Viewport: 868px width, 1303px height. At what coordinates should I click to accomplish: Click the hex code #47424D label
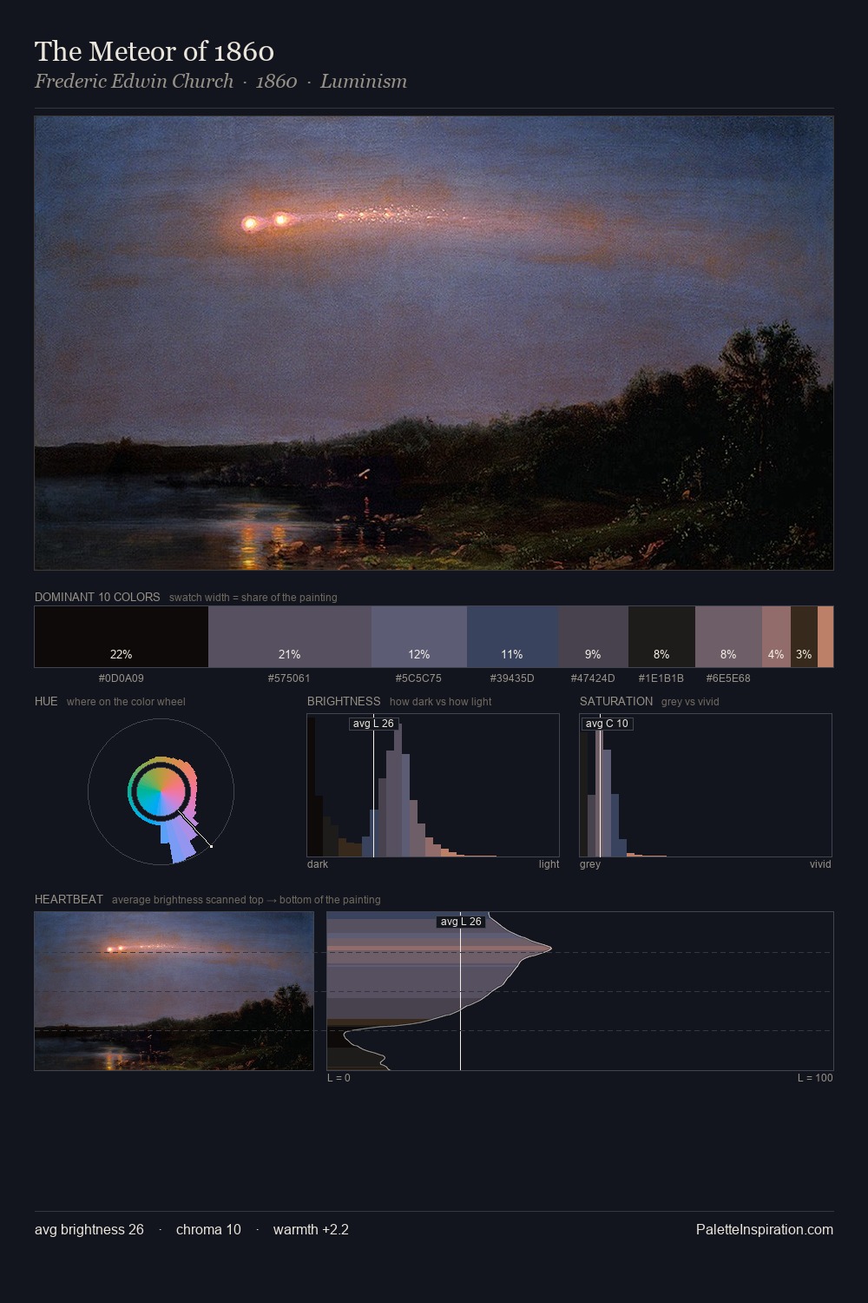point(593,678)
